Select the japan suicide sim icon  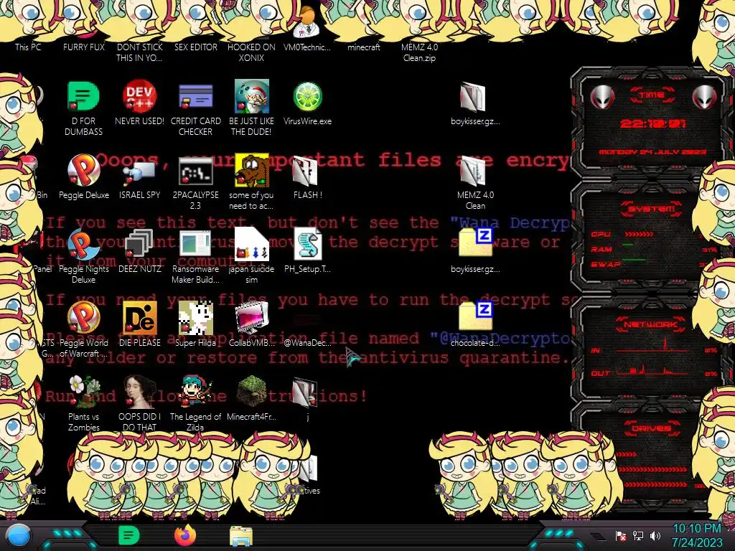(252, 245)
